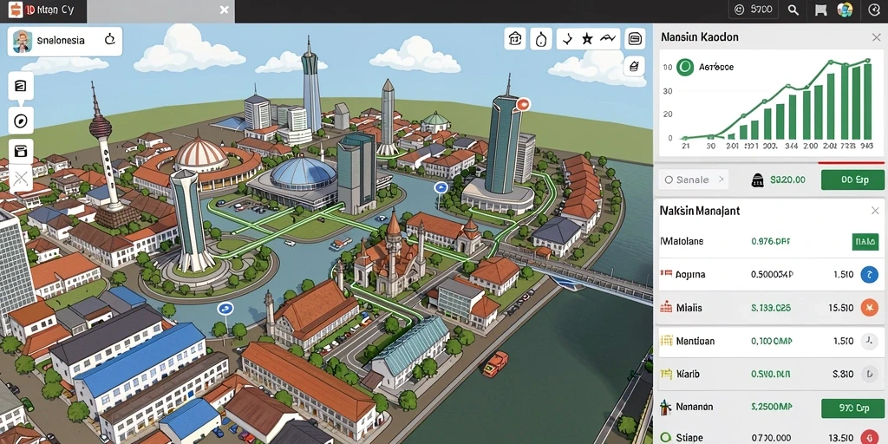Click the search magnifier in title bar

pyautogui.click(x=793, y=10)
